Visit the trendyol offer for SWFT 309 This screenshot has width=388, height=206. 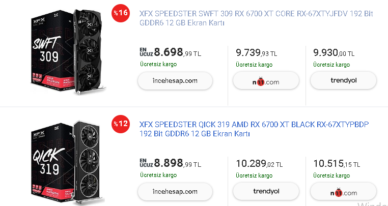click(x=343, y=80)
